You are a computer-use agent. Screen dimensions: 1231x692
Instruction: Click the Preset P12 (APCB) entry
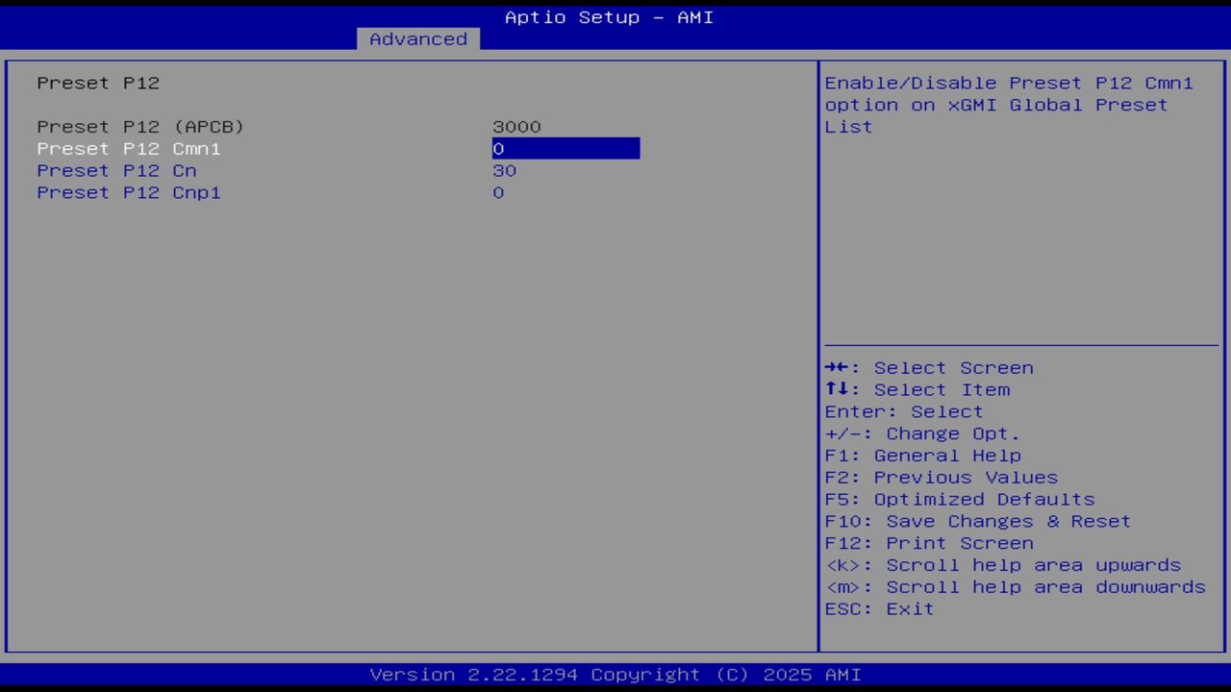pos(139,126)
